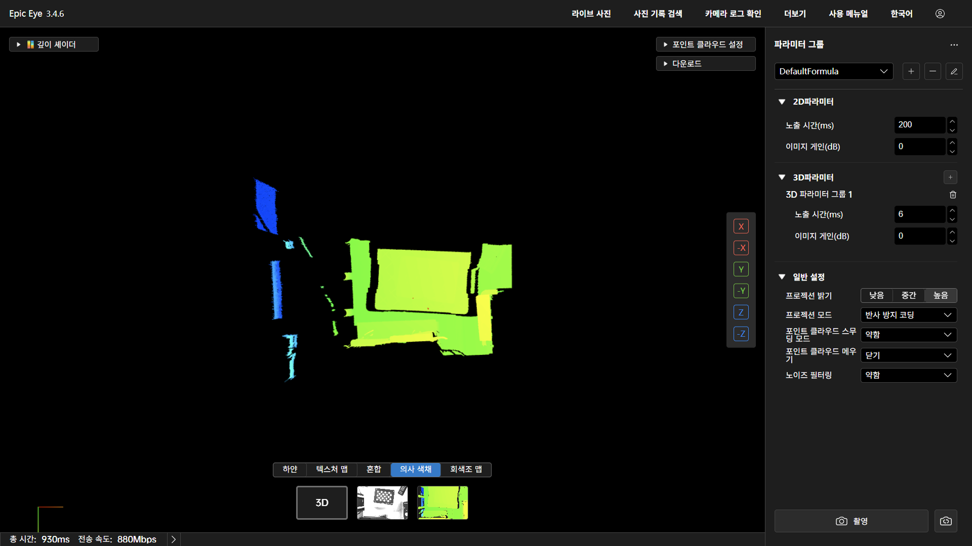
Task: Switch point cloud view to 텍스처 맵
Action: pos(332,470)
